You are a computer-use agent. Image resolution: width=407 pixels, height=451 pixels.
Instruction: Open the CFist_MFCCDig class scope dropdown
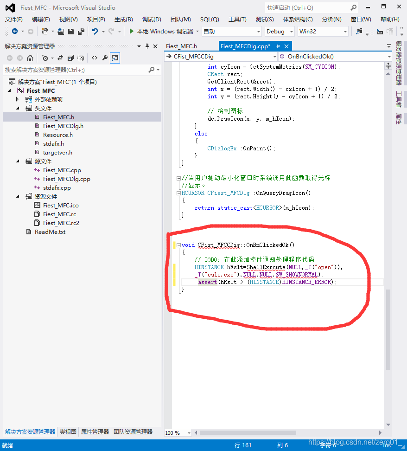[275, 57]
